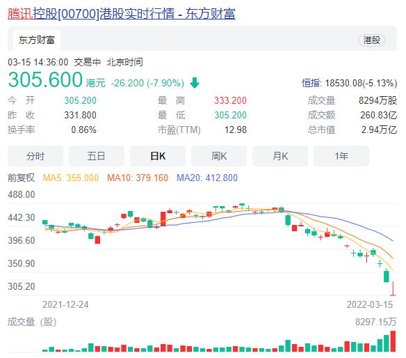Switch chart to 五日 view
Screen dimensions: 406x358
[x=97, y=156]
